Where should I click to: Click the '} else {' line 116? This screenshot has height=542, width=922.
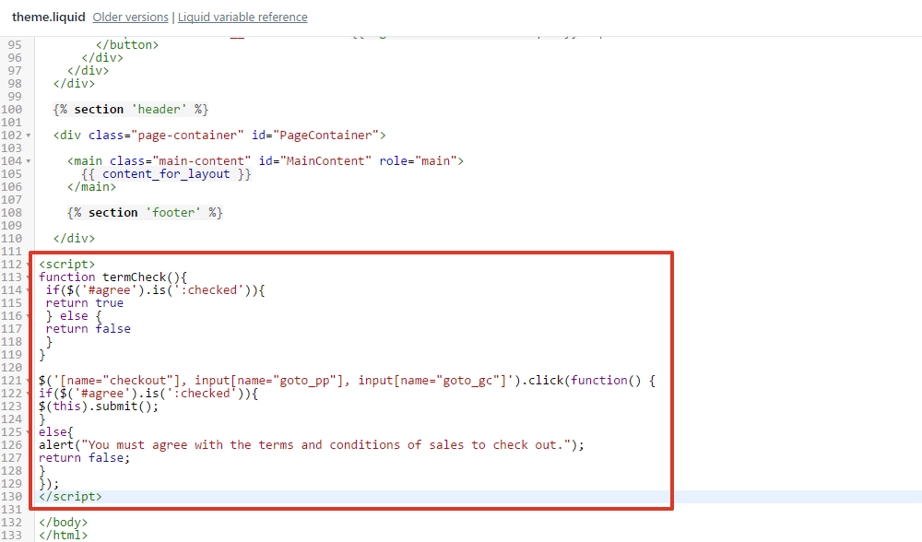coord(74,316)
